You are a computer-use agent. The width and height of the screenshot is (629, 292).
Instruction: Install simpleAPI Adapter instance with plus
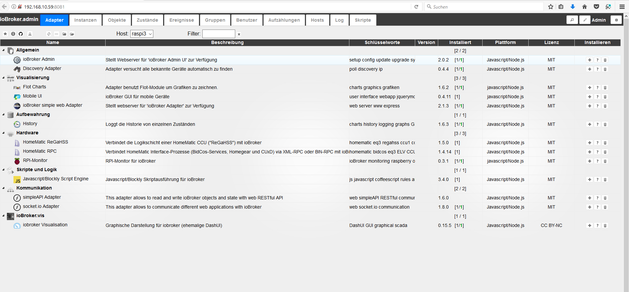(590, 198)
